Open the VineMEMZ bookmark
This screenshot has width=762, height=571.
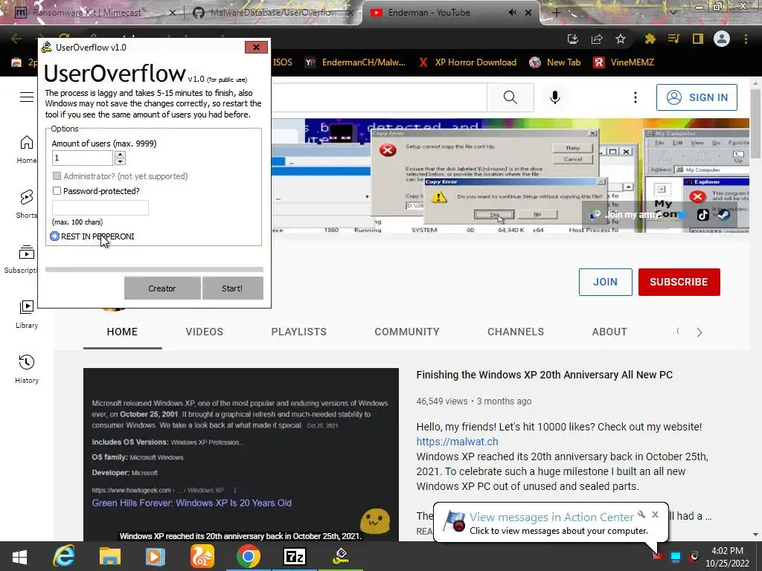(x=624, y=62)
